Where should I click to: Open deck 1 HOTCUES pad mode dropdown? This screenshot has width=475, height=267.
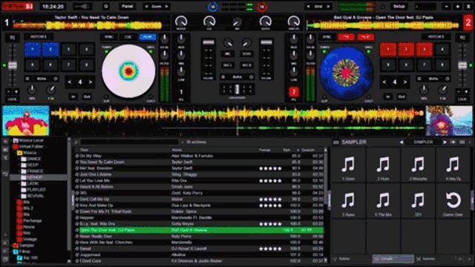(39, 36)
